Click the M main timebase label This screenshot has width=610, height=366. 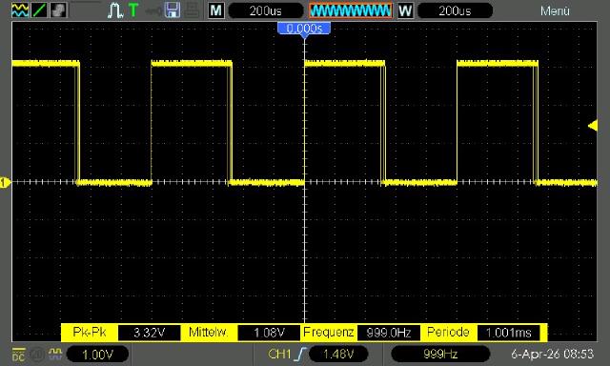pos(216,10)
